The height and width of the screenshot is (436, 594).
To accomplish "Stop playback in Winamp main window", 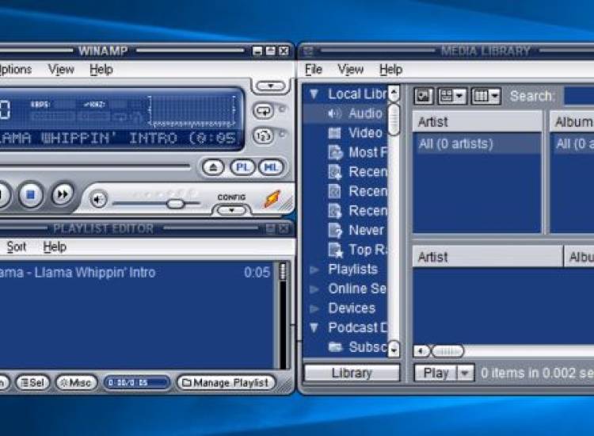I will [x=30, y=194].
